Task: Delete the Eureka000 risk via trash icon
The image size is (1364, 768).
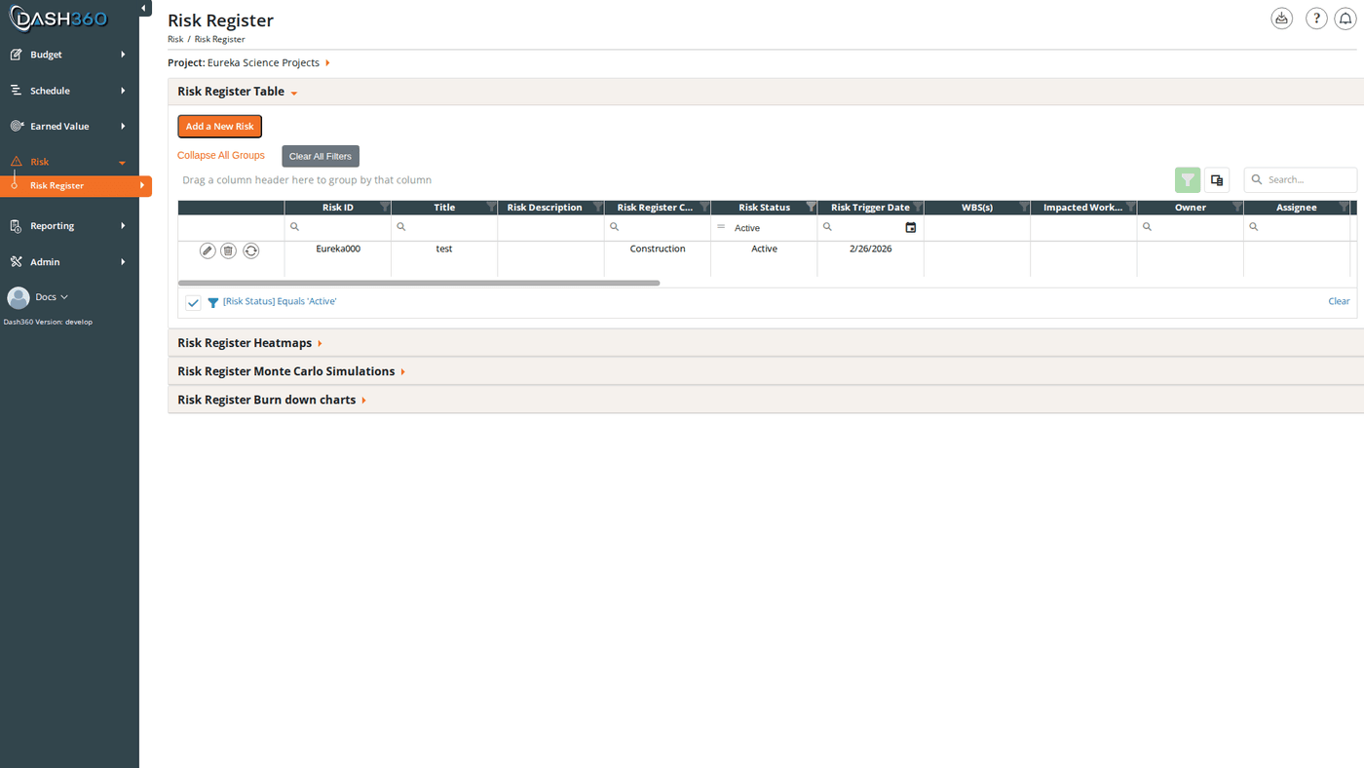Action: (x=228, y=251)
